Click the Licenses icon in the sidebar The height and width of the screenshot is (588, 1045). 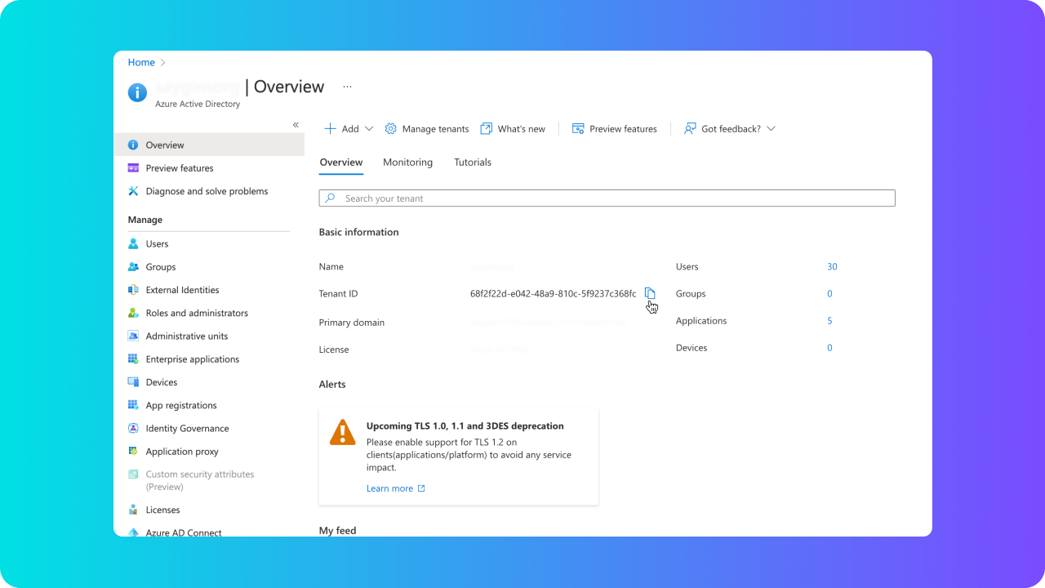pyautogui.click(x=133, y=510)
